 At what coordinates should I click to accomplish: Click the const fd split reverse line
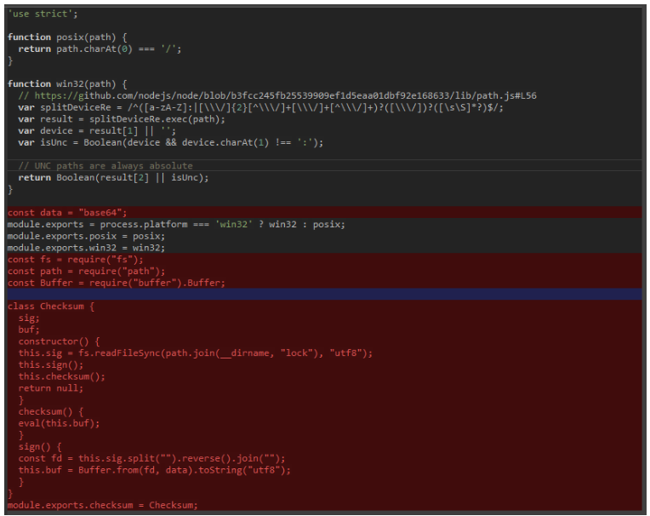[151, 458]
